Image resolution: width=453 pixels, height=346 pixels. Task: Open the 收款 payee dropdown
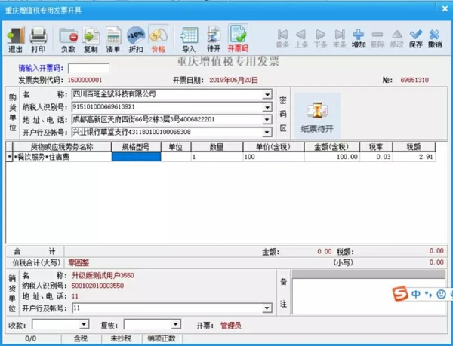point(84,325)
